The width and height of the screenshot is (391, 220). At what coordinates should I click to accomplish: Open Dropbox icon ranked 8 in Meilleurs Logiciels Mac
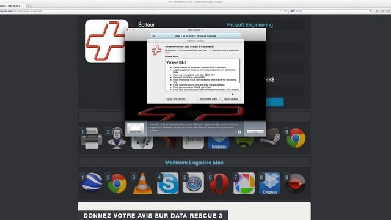tap(270, 184)
